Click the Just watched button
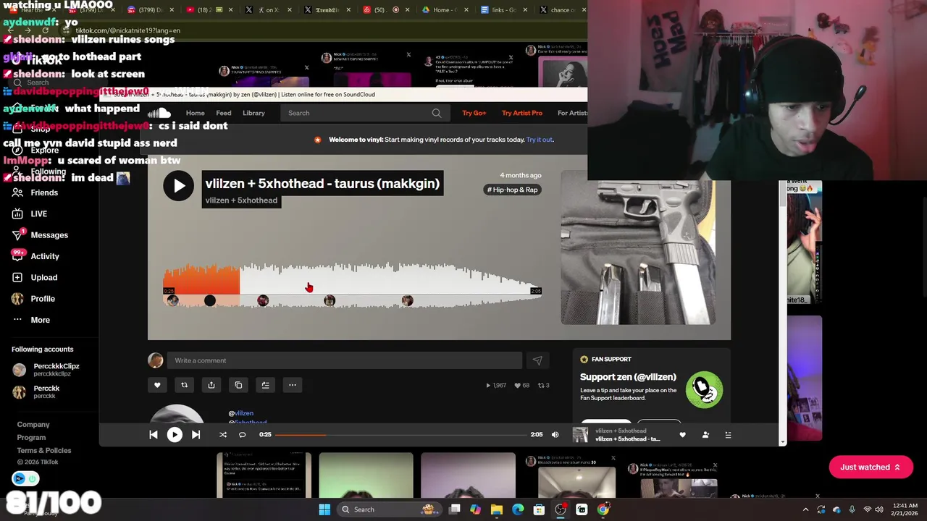Screen dimensions: 927x521 871,467
